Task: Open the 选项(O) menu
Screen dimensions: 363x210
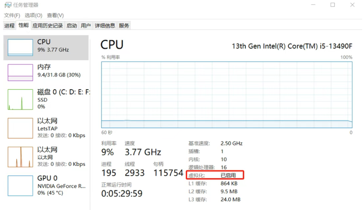Action: (x=33, y=15)
